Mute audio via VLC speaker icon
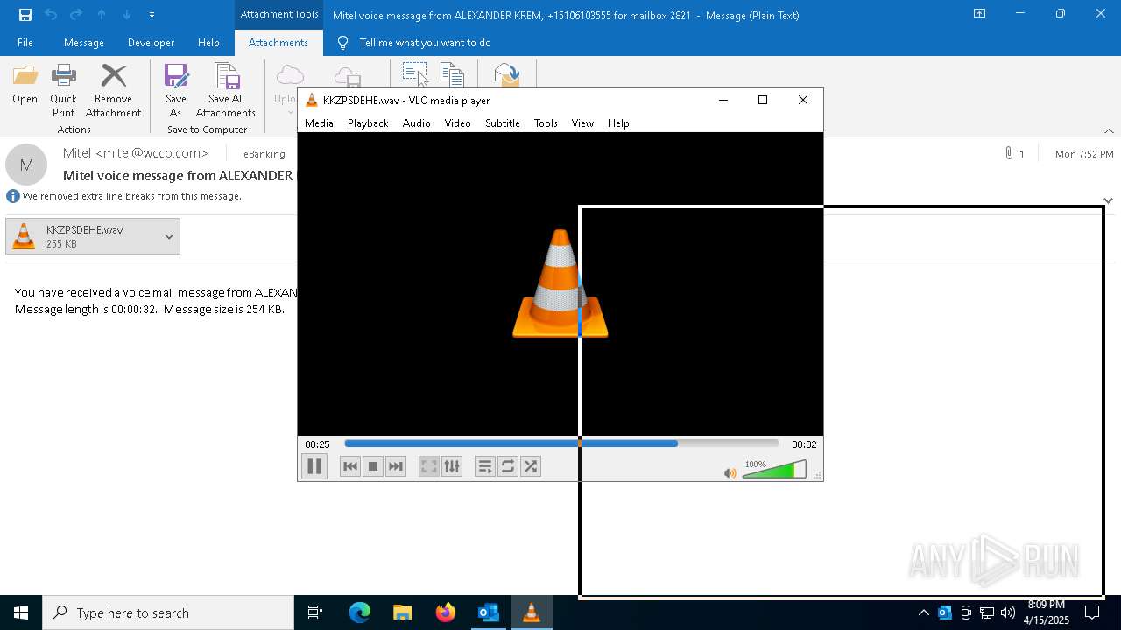The image size is (1121, 630). point(730,473)
